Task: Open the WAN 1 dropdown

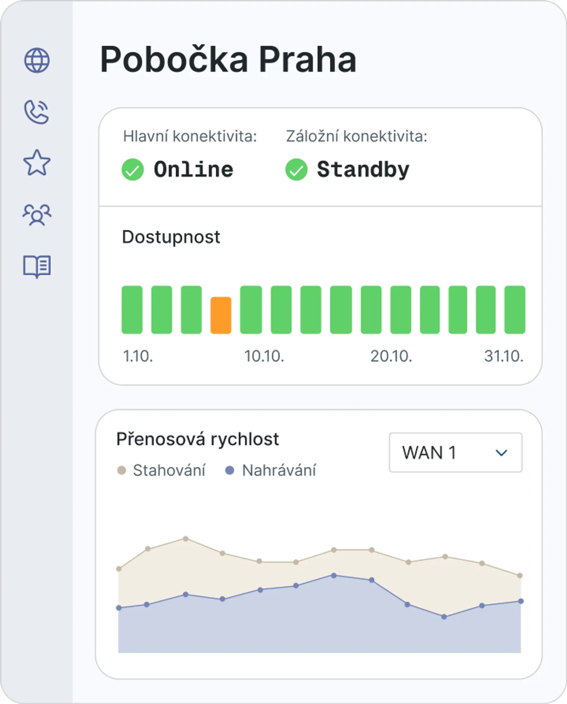Action: tap(455, 453)
